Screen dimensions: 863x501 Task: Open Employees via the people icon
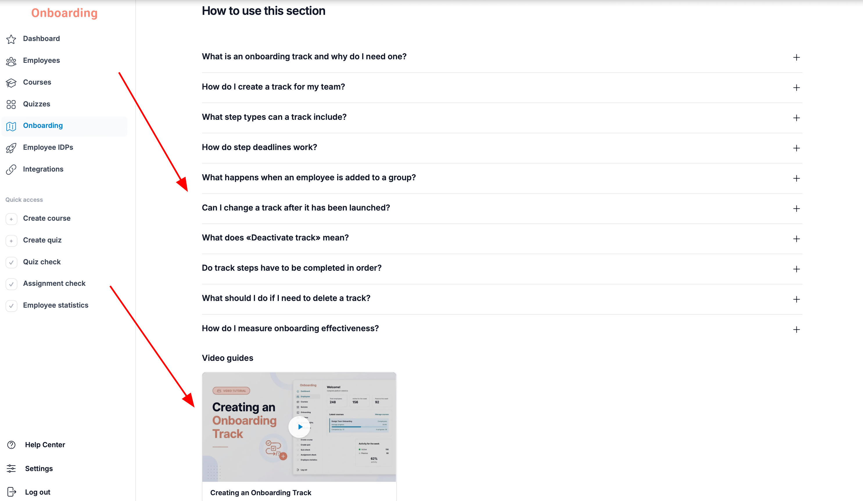11,61
